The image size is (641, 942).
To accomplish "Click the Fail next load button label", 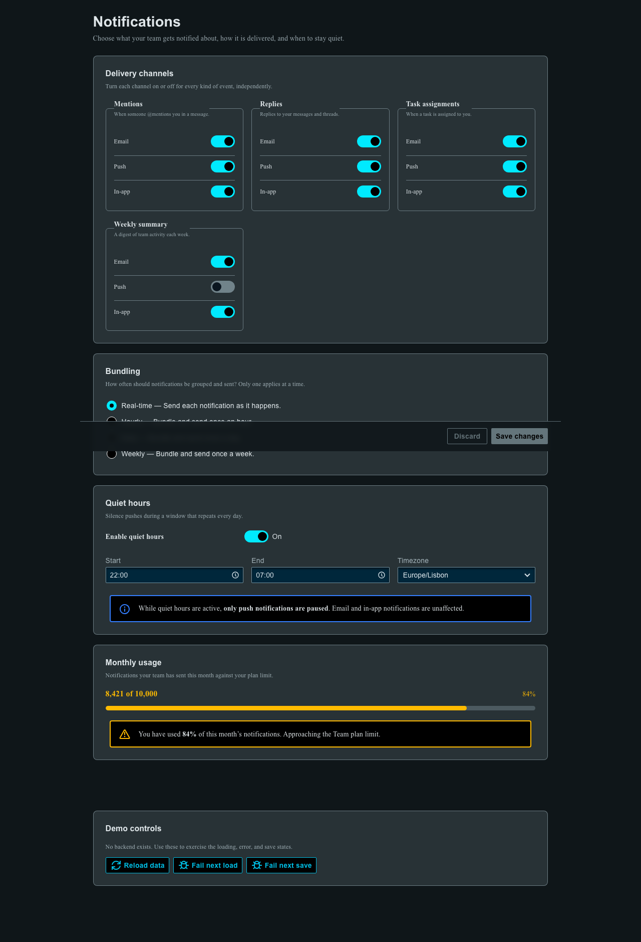I will tap(215, 865).
